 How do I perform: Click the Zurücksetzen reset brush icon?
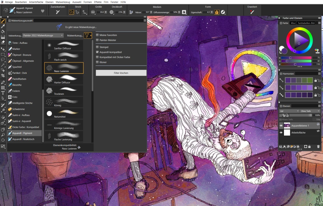tap(58, 12)
